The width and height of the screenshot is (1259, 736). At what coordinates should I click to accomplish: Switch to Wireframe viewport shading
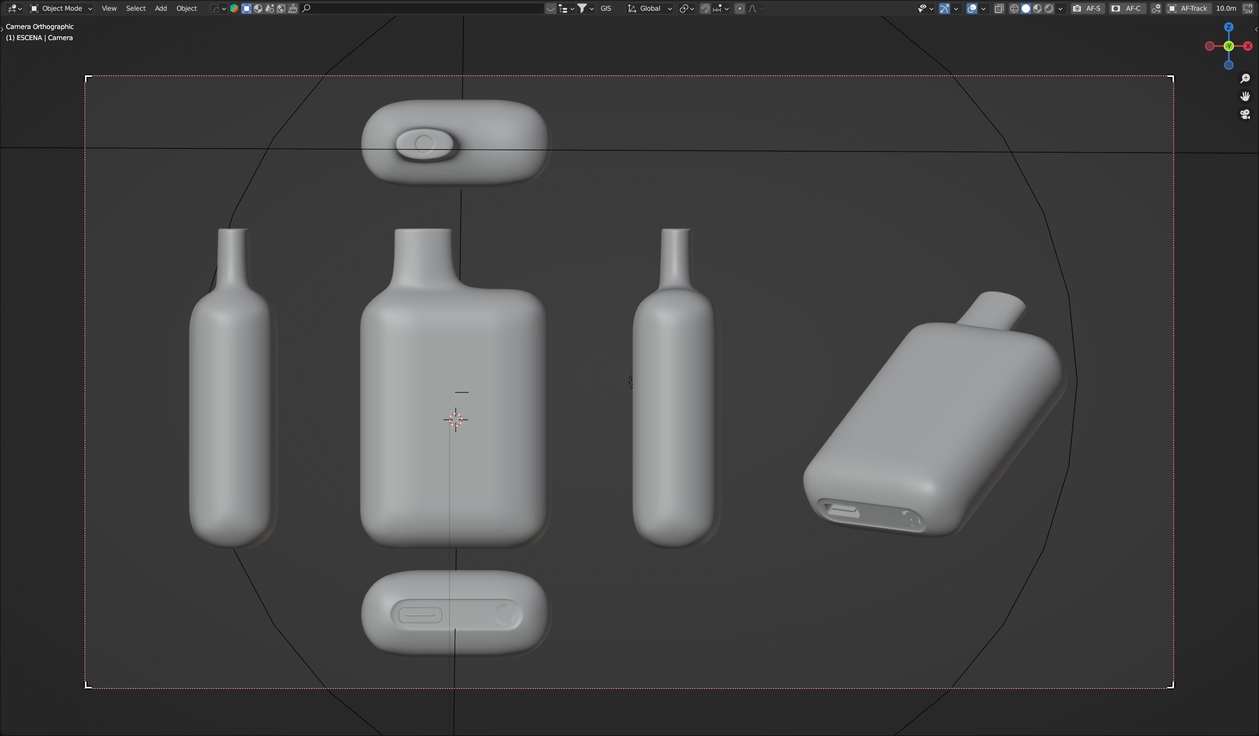pos(1014,8)
